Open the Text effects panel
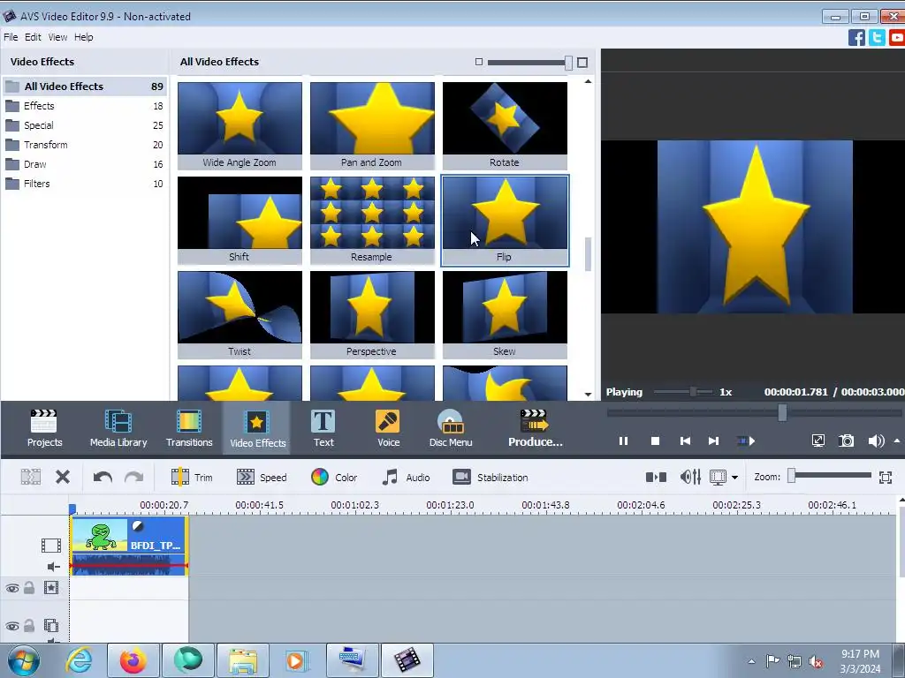 323,428
